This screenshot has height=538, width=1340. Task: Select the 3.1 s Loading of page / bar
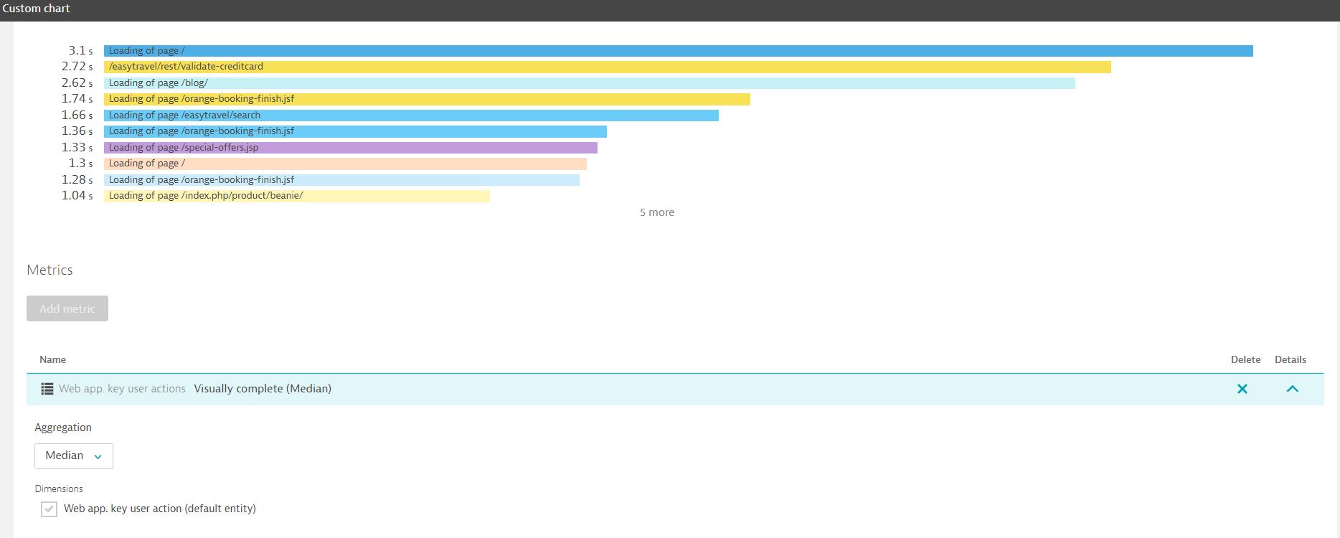(x=678, y=51)
